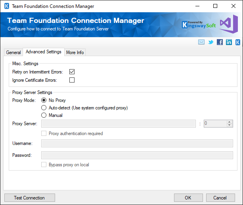
Task: Open the LinkedIn icon link
Action: [x=229, y=42]
